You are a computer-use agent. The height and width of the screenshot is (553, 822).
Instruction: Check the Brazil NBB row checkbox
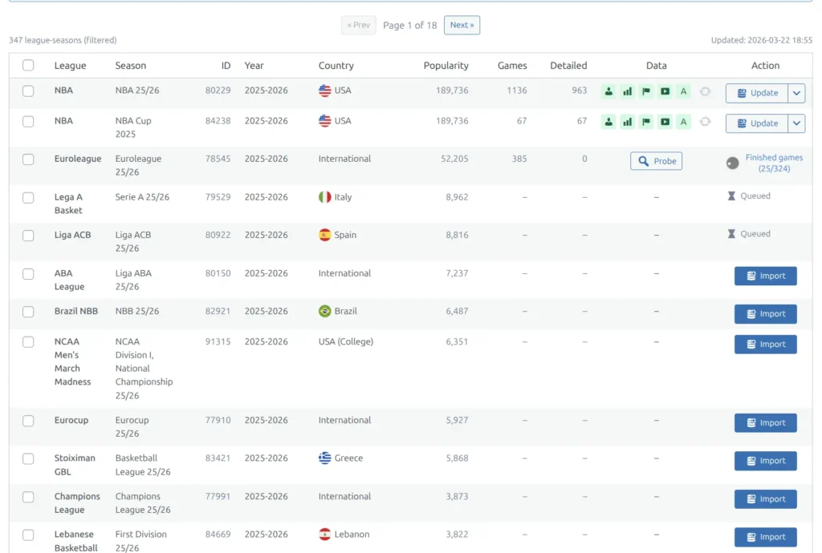click(x=28, y=312)
